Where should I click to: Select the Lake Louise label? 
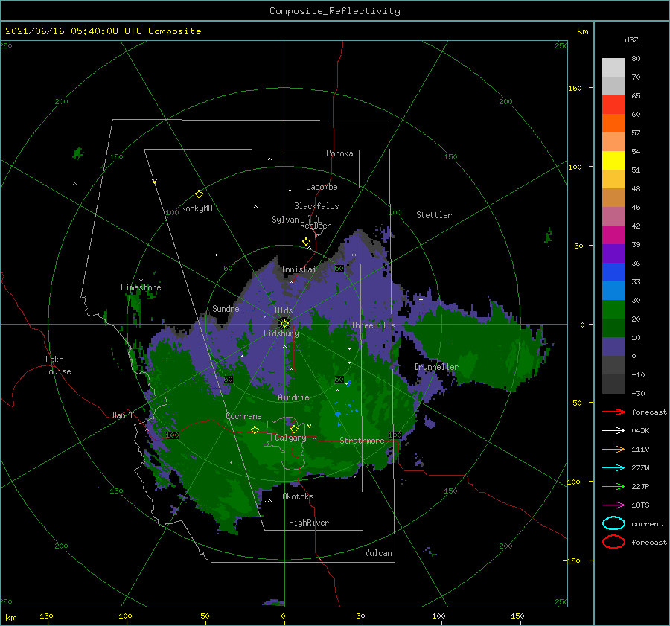click(x=57, y=365)
